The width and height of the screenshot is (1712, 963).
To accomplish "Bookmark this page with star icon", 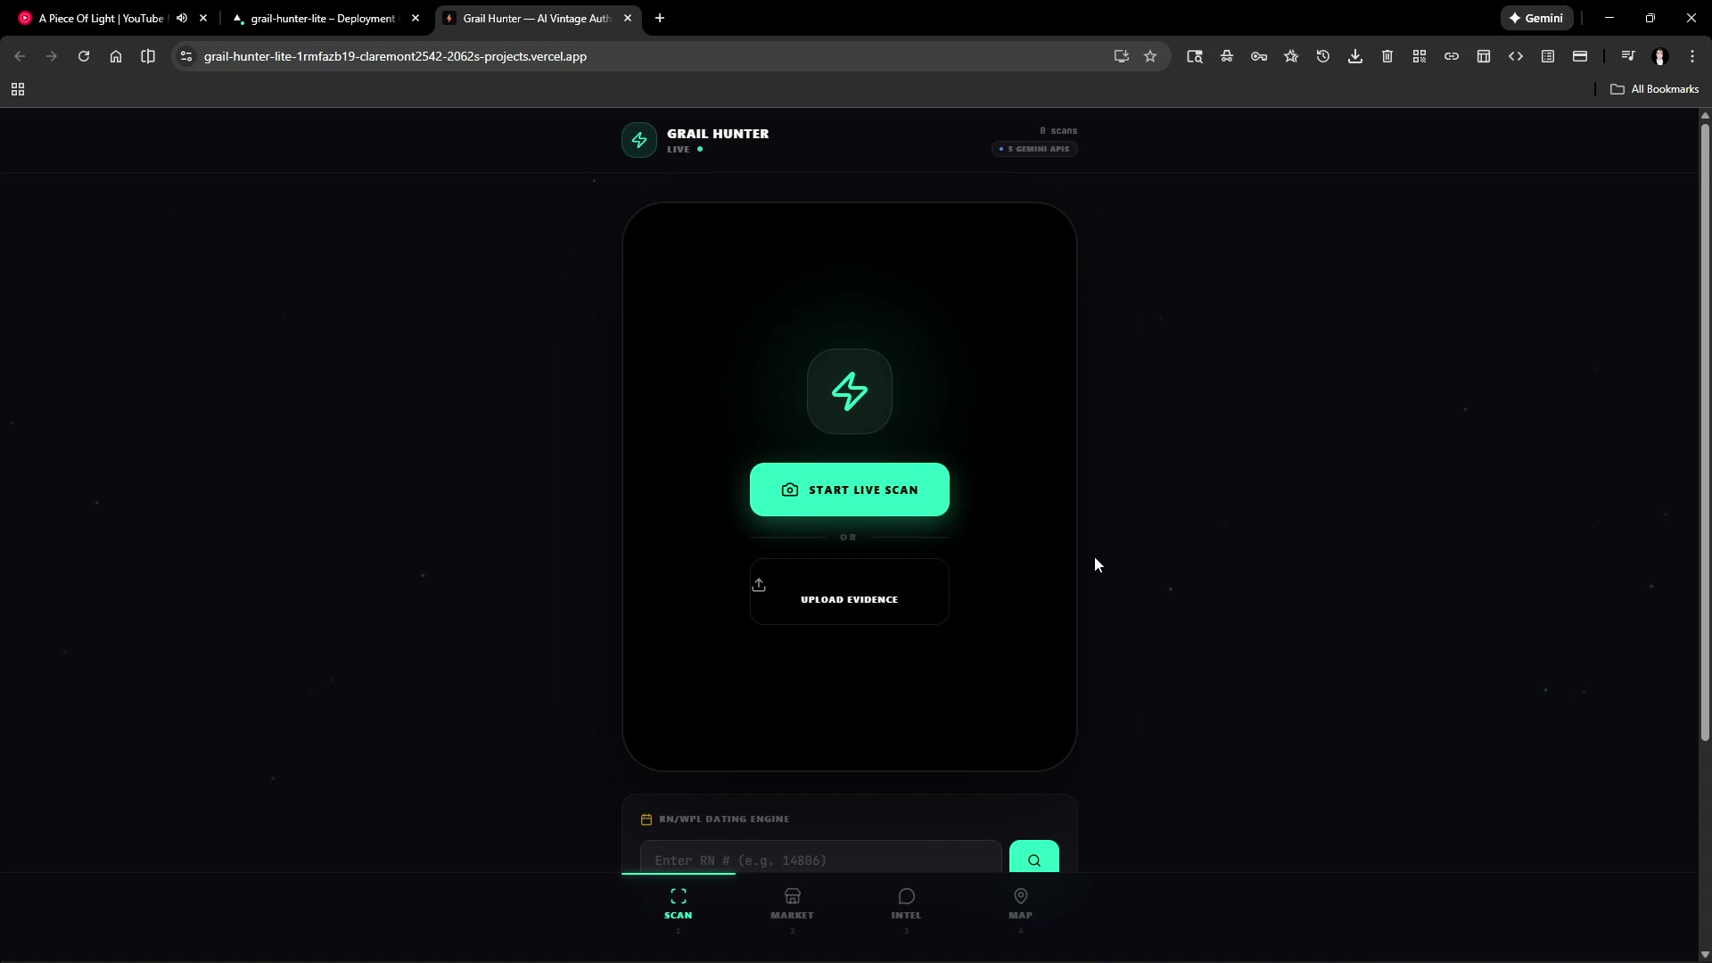I will (x=1150, y=56).
